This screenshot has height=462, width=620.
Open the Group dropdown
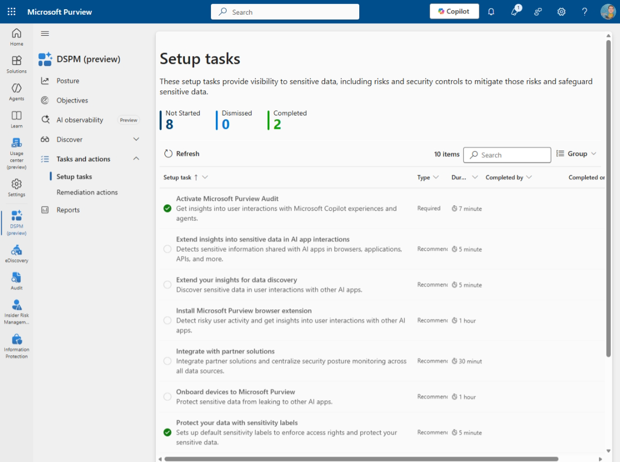577,154
